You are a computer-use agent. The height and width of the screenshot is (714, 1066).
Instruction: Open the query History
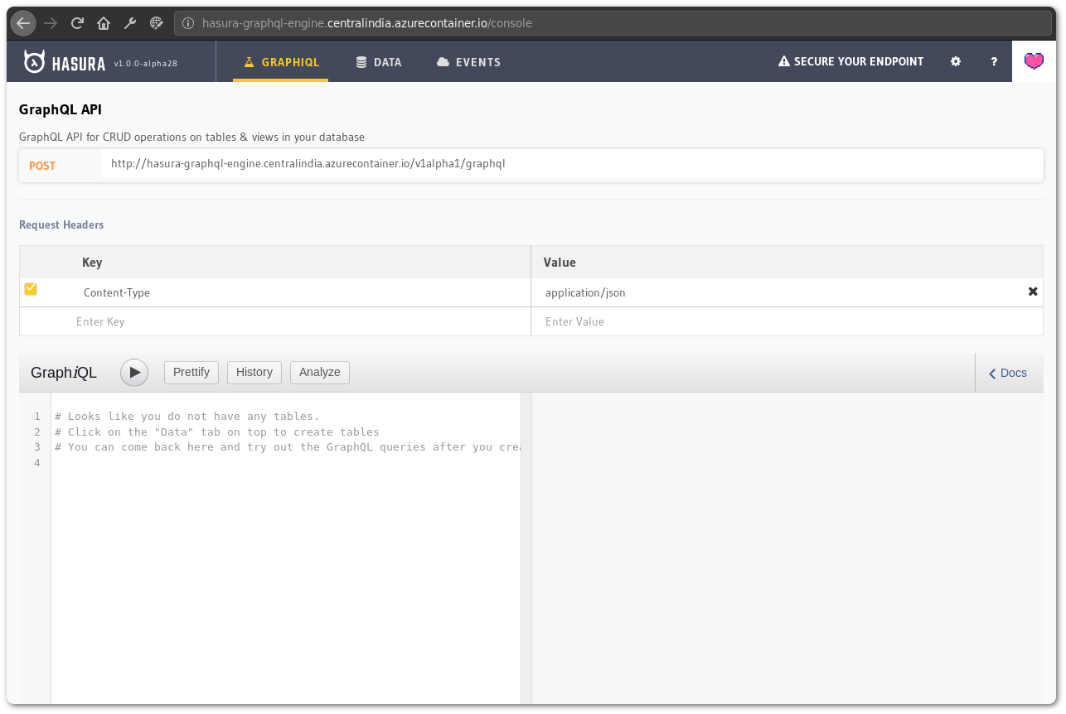pos(254,373)
